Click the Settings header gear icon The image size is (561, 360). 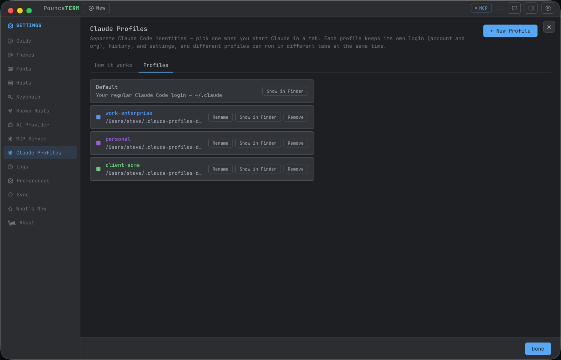click(x=11, y=26)
